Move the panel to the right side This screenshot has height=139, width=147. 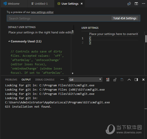136,80
